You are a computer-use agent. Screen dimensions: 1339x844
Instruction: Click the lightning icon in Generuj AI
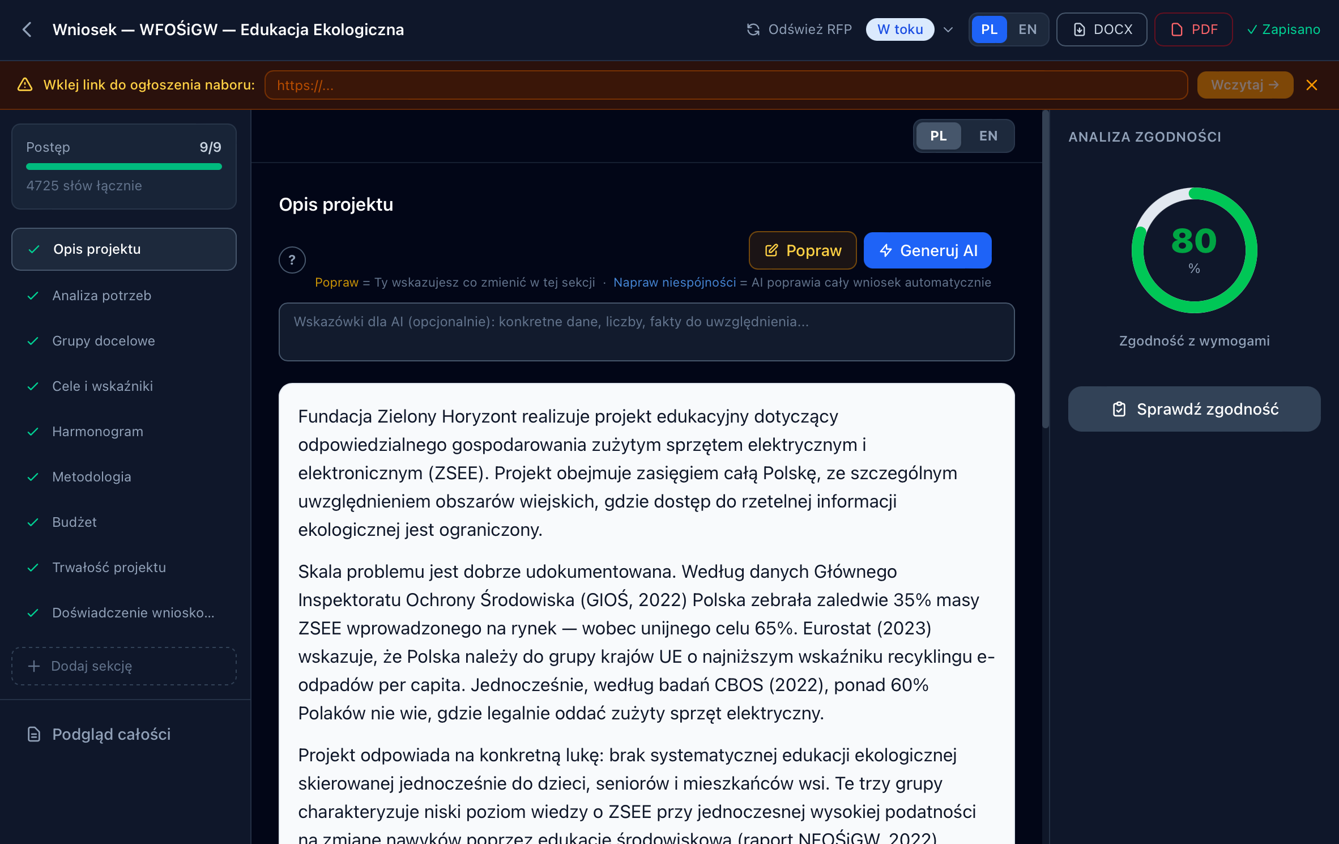885,250
